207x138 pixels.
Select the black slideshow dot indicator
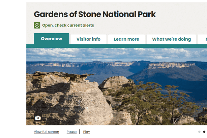204,132
